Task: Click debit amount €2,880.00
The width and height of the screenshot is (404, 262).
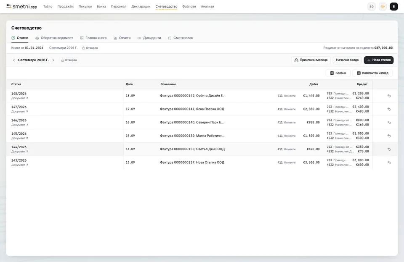Action: [x=311, y=109]
